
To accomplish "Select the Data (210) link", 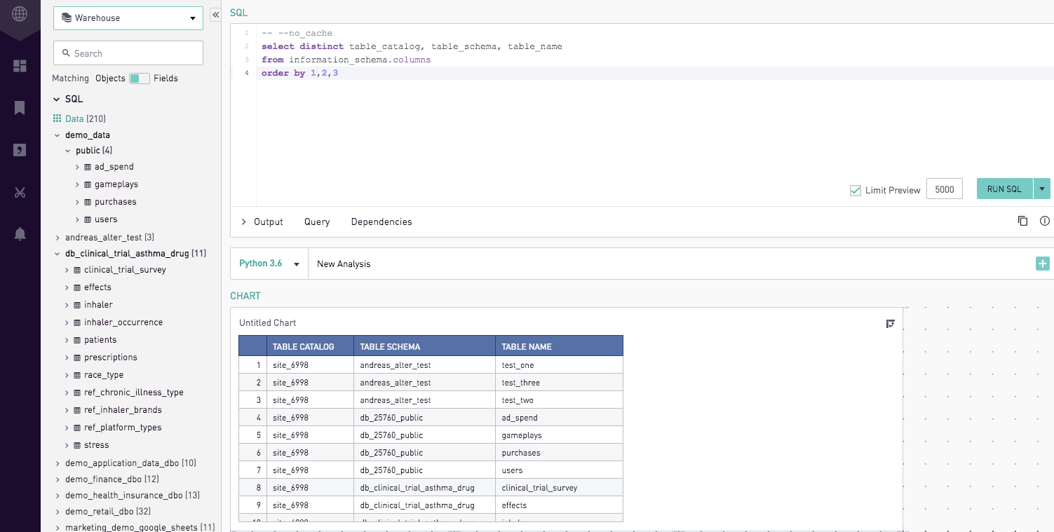I will pyautogui.click(x=86, y=118).
